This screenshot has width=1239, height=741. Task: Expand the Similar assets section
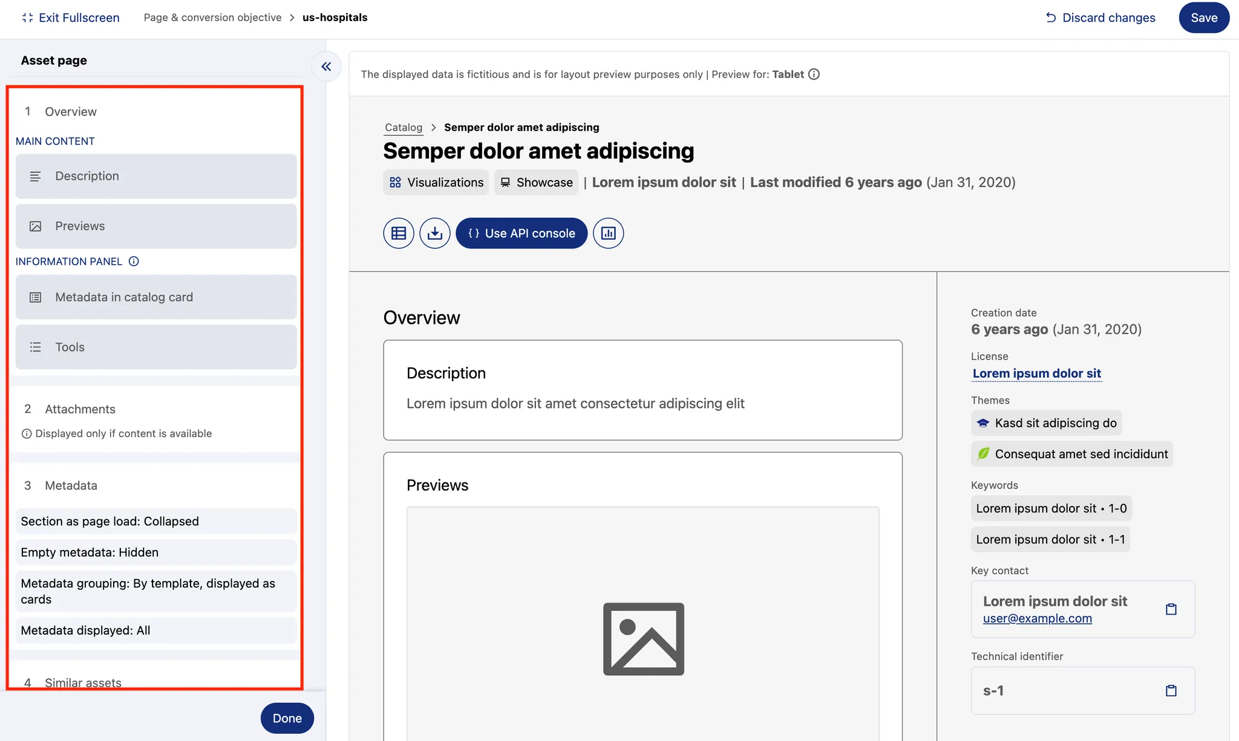tap(83, 682)
